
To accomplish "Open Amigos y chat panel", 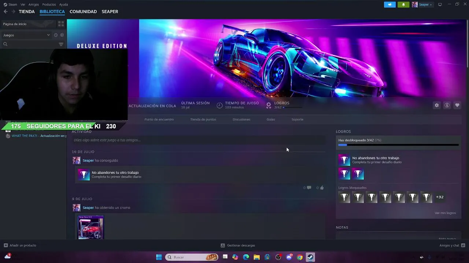I will click(452, 245).
